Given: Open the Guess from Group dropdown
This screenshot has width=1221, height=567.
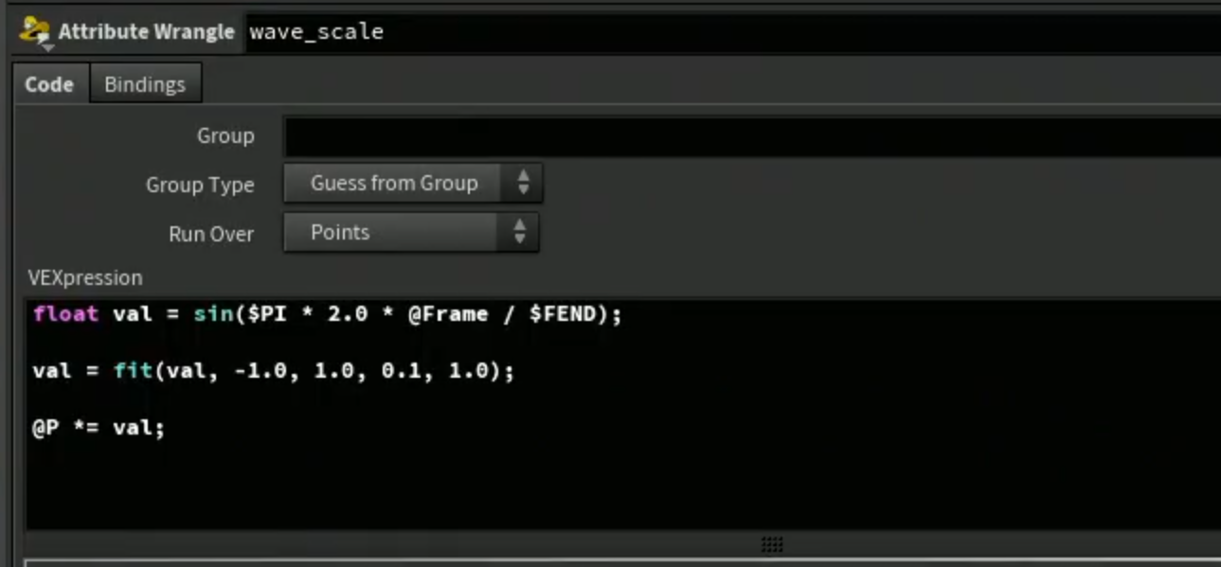Looking at the screenshot, I should 412,184.
